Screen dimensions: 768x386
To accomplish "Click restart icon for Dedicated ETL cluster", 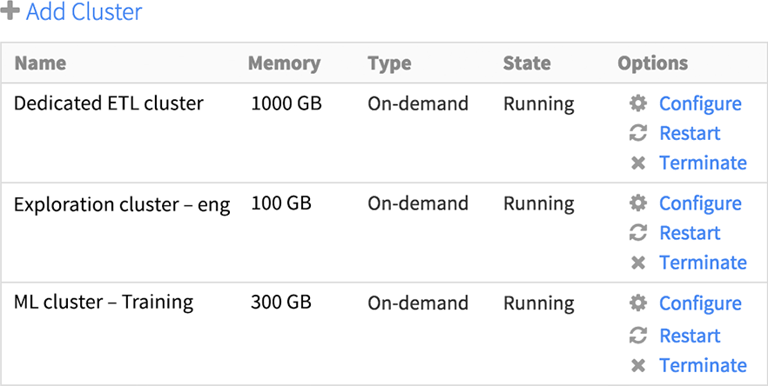I will point(638,133).
